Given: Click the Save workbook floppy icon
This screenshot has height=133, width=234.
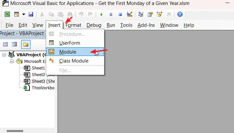Looking at the screenshot, I should click(x=31, y=14).
